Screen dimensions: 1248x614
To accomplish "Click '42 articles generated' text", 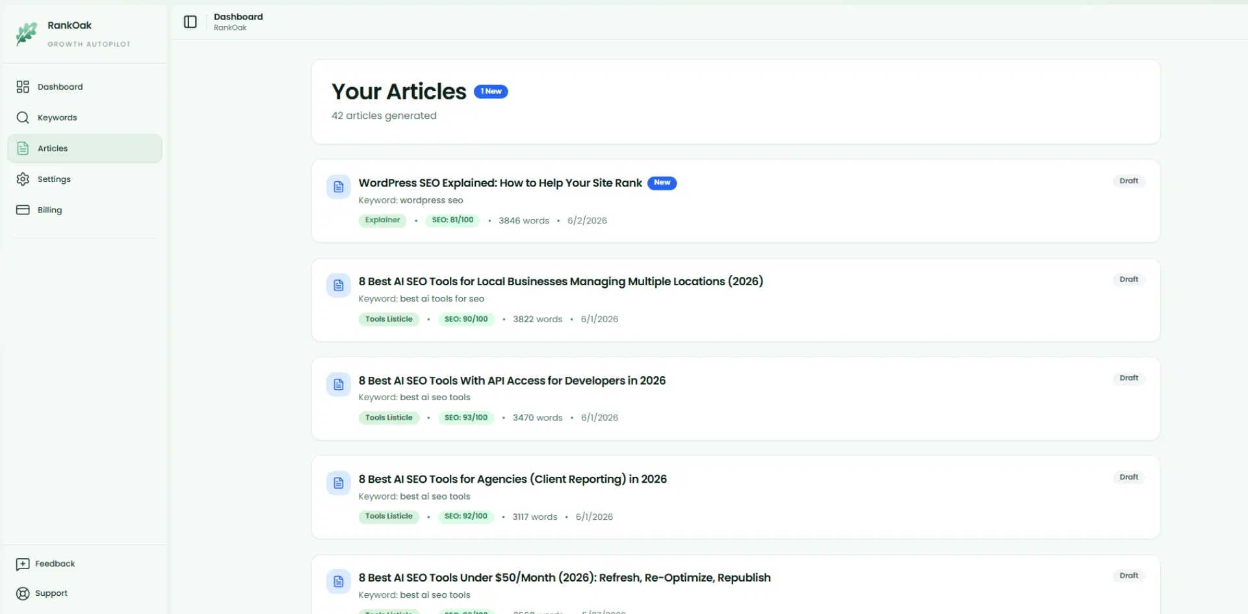I will 384,116.
